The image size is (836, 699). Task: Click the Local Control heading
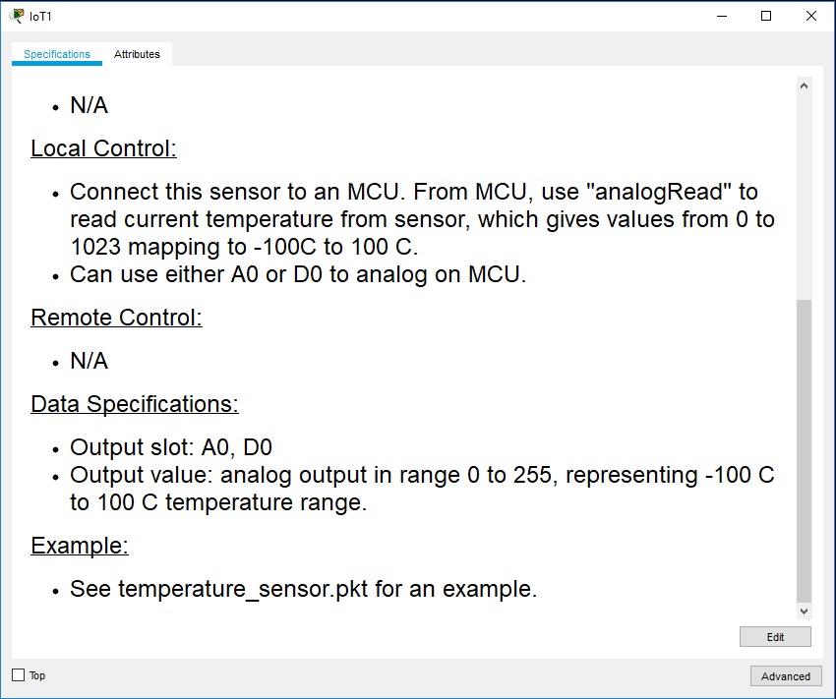[x=103, y=148]
